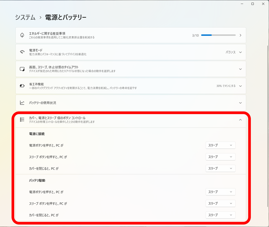Click the power mode plug icon
The height and width of the screenshot is (227, 269).
point(22,52)
